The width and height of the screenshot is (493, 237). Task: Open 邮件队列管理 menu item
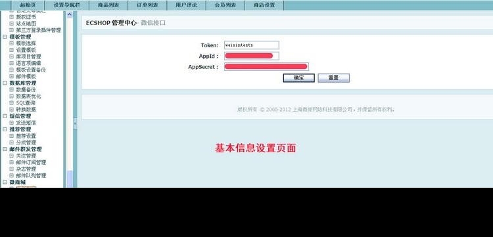coord(31,175)
